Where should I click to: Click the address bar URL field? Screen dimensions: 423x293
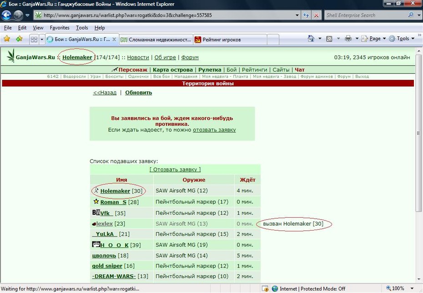click(x=167, y=15)
